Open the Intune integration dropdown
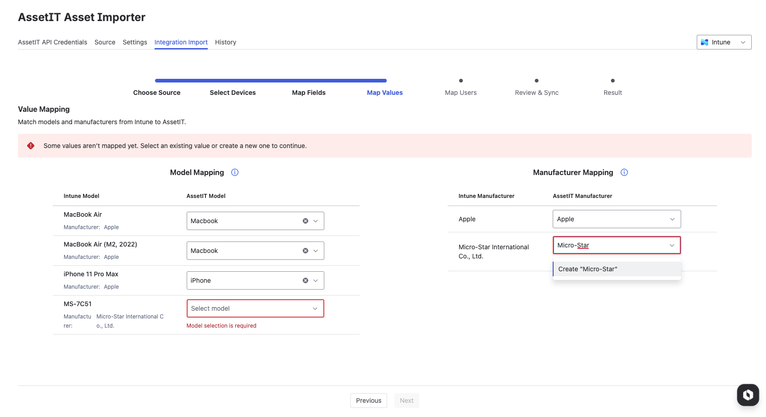Viewport: 766px width, 417px height. click(724, 42)
